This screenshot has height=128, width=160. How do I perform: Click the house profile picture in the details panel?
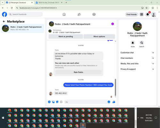pos(137,26)
